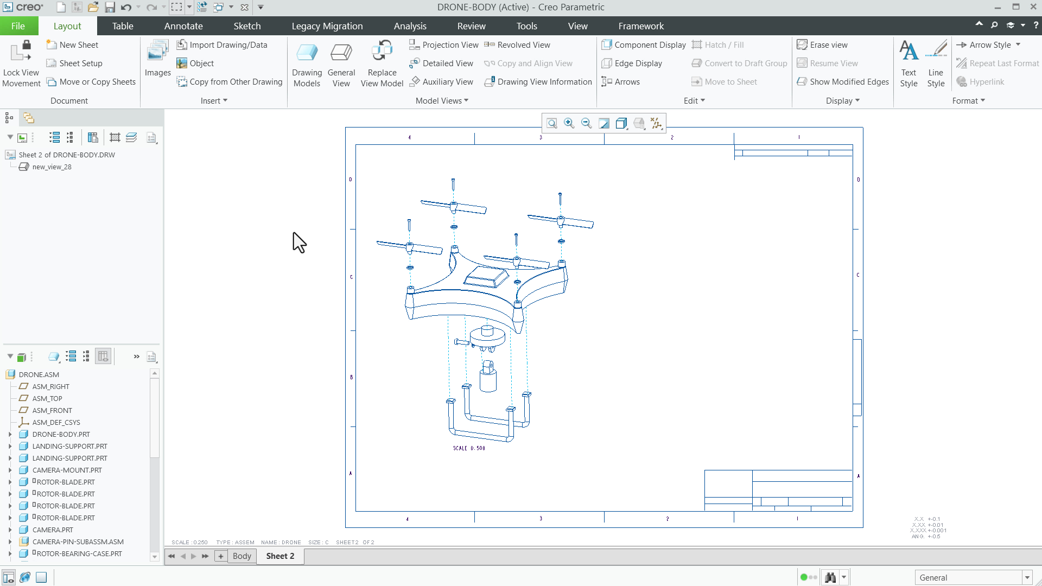Toggle the columns display button in model tree toolbar

[x=103, y=356]
